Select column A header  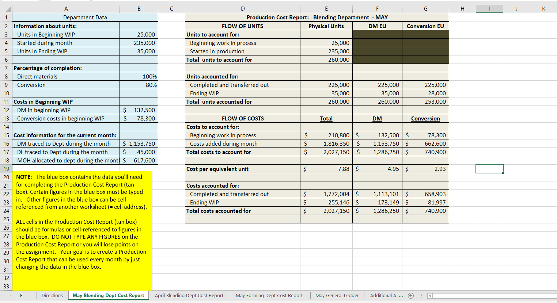pos(66,9)
